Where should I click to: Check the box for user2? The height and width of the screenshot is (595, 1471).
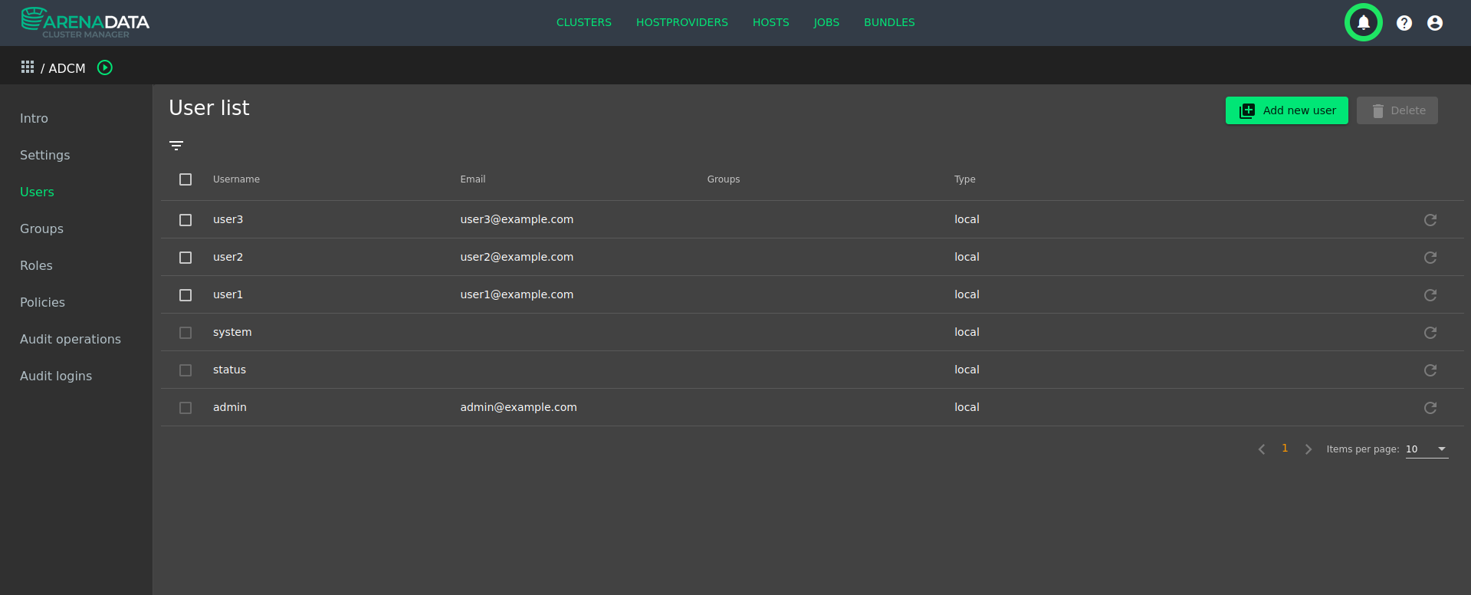click(186, 258)
